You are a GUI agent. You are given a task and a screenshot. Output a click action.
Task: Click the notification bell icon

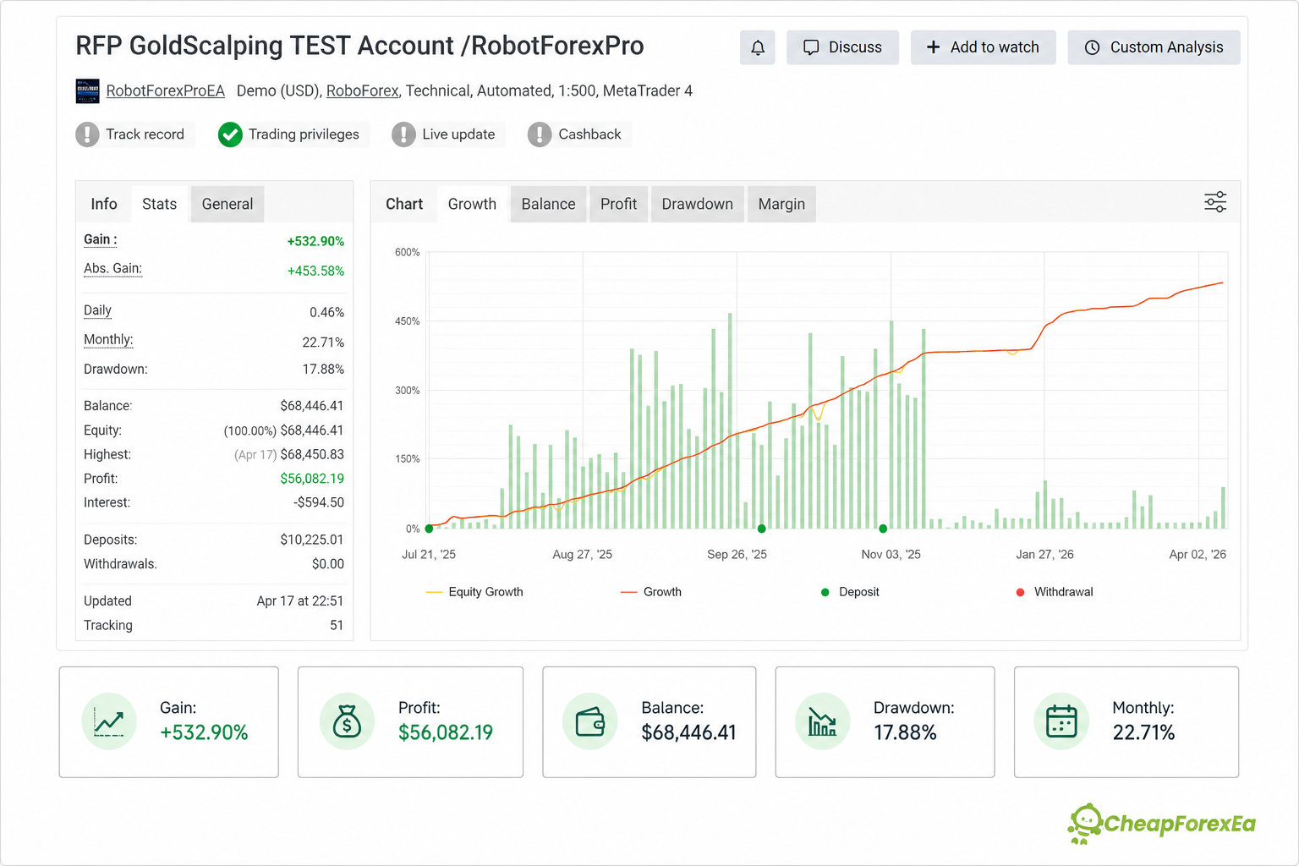tap(757, 47)
